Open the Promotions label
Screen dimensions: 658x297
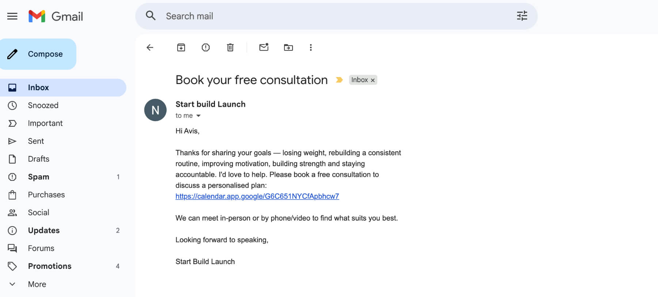point(49,266)
